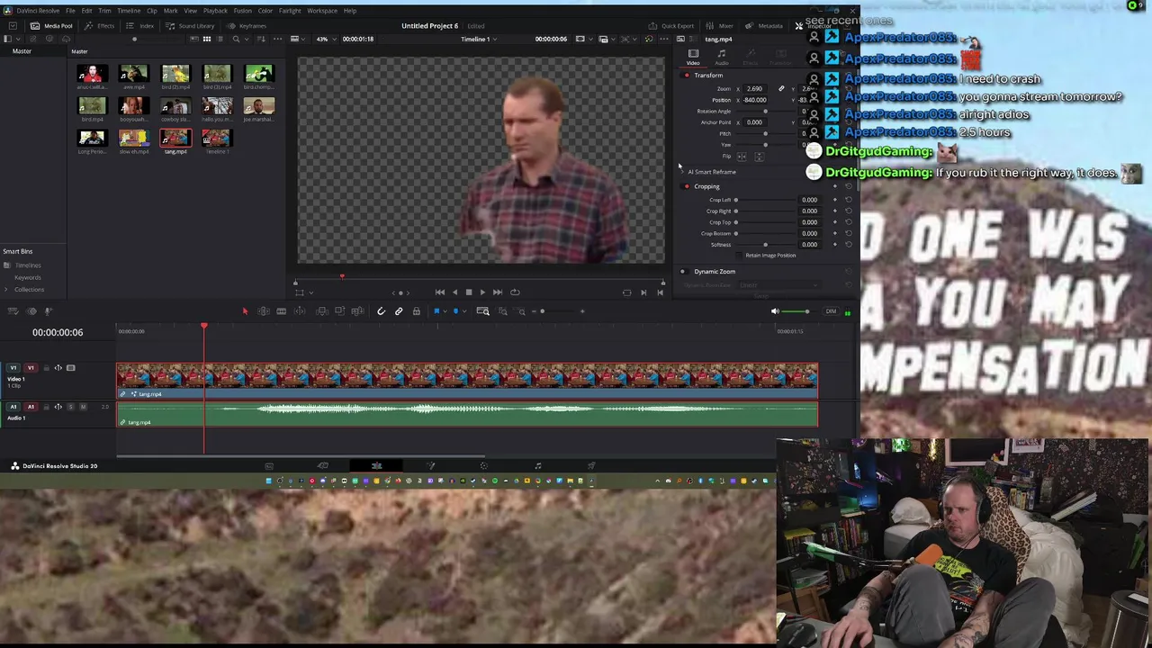Open the Fairlight menu
Image resolution: width=1152 pixels, height=648 pixels.
coord(290,11)
